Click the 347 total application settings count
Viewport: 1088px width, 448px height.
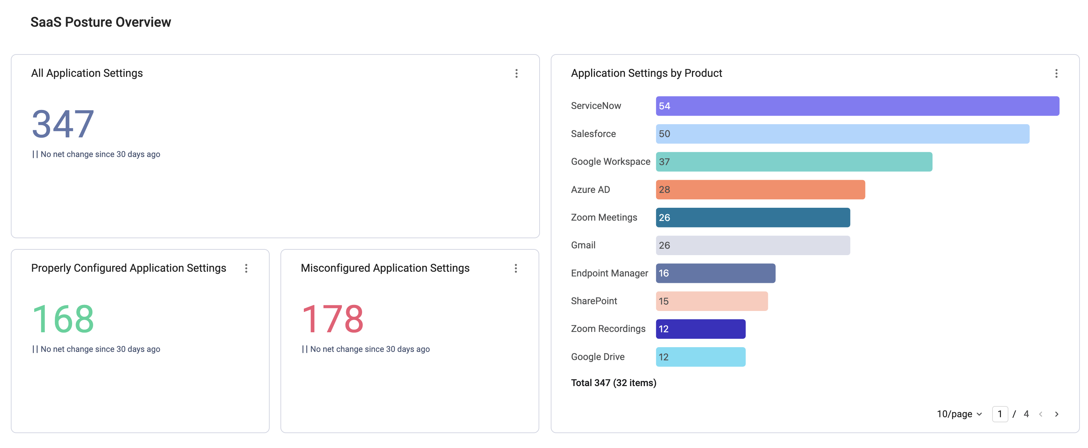coord(63,124)
